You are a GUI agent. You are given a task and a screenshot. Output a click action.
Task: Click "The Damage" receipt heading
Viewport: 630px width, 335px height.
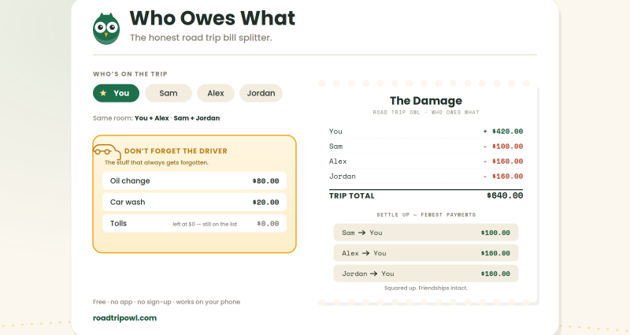pyautogui.click(x=426, y=101)
